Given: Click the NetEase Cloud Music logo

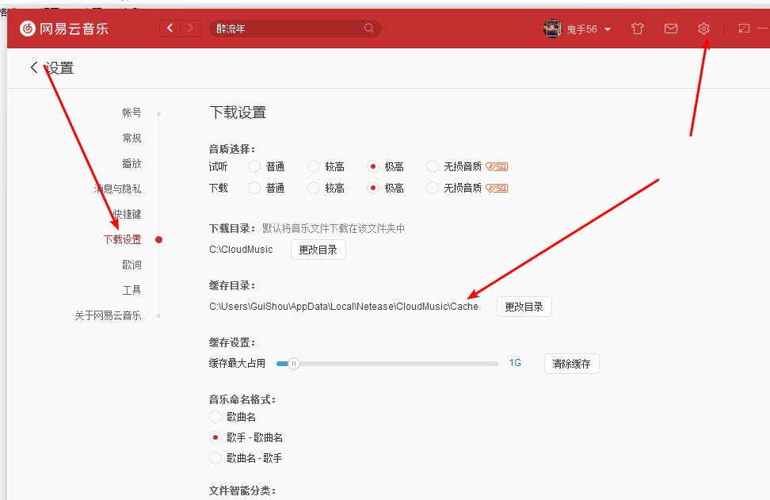Looking at the screenshot, I should [64, 29].
